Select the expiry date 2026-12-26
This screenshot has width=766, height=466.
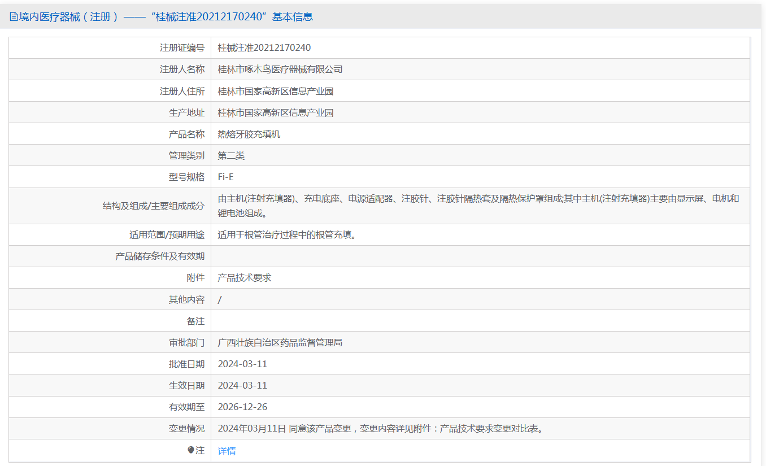242,407
